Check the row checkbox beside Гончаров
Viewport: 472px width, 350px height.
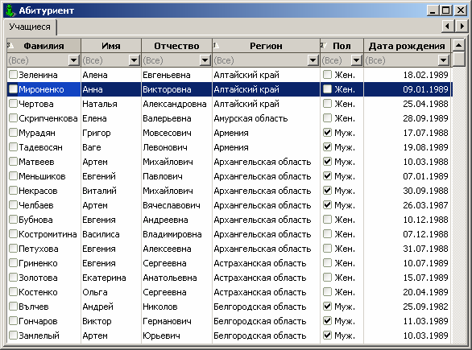(x=13, y=320)
